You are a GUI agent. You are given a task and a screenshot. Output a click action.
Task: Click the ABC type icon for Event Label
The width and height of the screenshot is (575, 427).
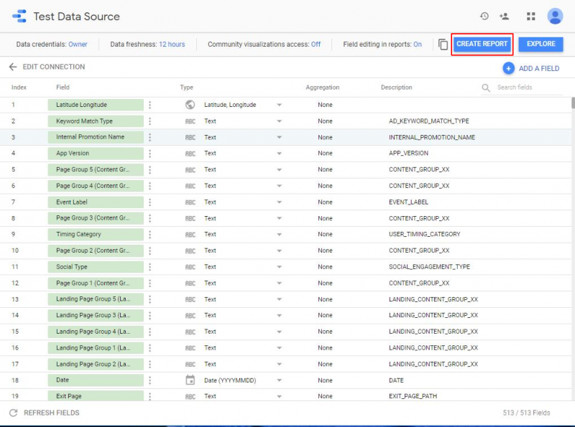(190, 202)
